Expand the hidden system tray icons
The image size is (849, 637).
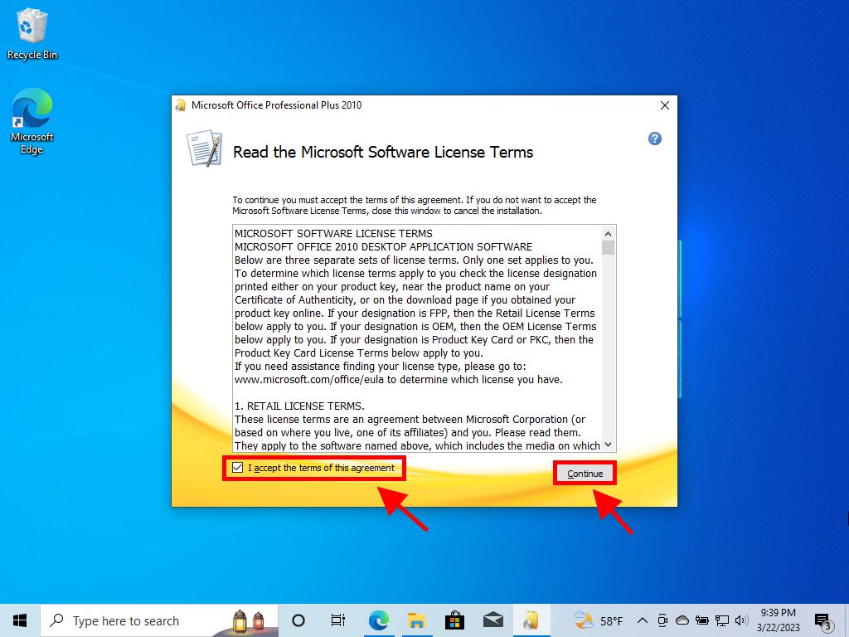coord(642,620)
